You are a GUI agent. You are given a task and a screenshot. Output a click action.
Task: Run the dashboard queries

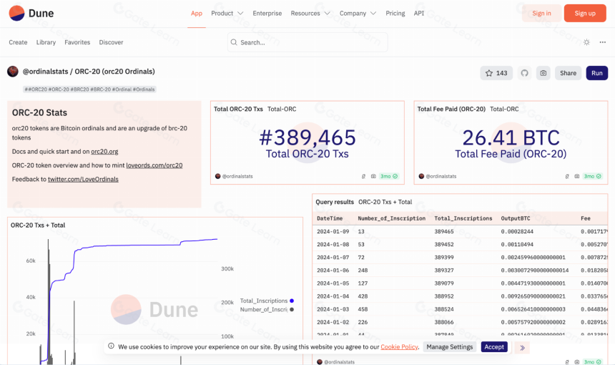(597, 73)
